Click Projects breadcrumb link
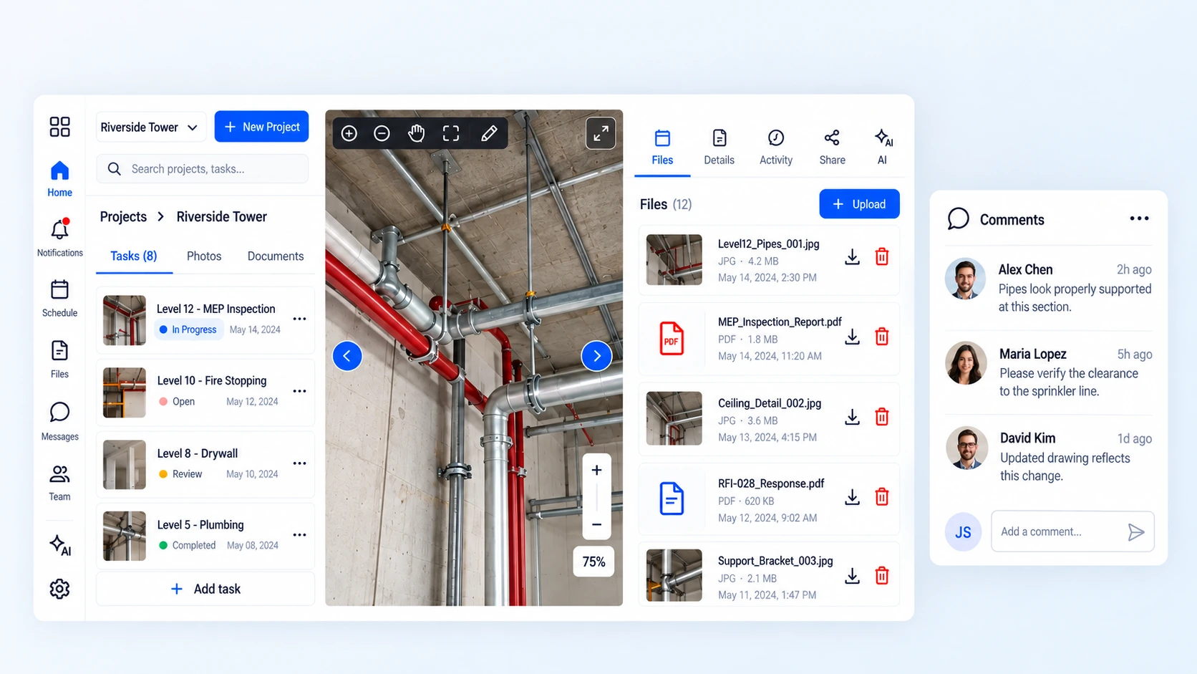Screen dimensions: 1197x674 tap(123, 217)
